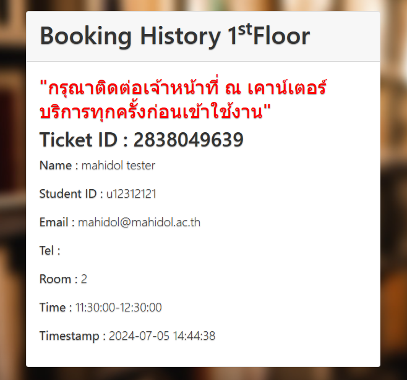Click the Email label
The width and height of the screenshot is (407, 380).
coord(57,222)
